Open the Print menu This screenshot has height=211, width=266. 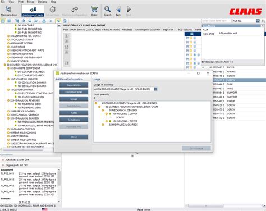tap(21, 2)
